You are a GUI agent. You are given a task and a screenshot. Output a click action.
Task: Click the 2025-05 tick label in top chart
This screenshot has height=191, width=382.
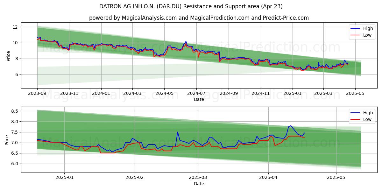tap(355, 93)
